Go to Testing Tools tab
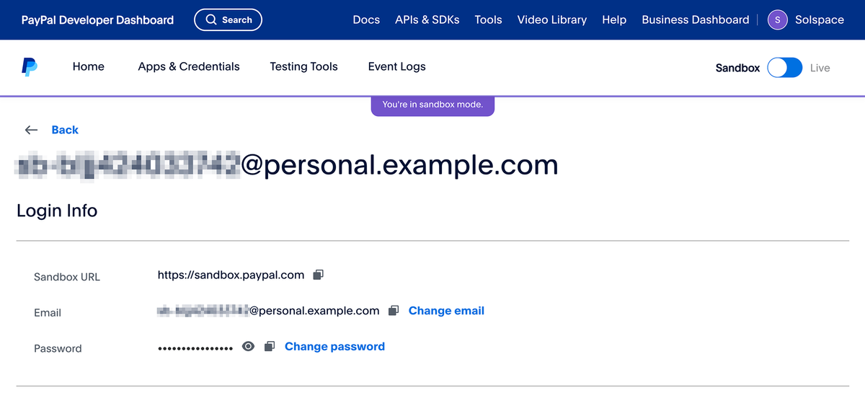The width and height of the screenshot is (865, 398). 303,66
